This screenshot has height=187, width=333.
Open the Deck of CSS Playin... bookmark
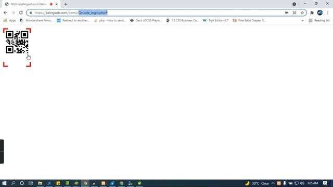coord(146,20)
